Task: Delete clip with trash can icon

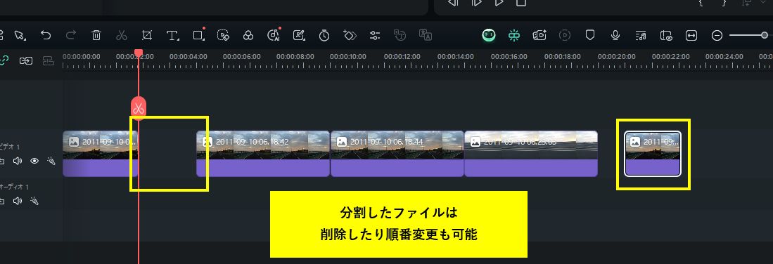Action: (96, 35)
